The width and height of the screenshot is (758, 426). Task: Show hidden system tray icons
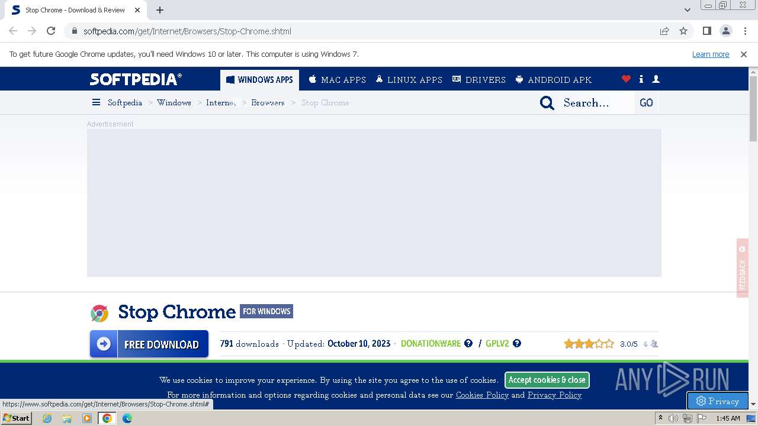[660, 418]
